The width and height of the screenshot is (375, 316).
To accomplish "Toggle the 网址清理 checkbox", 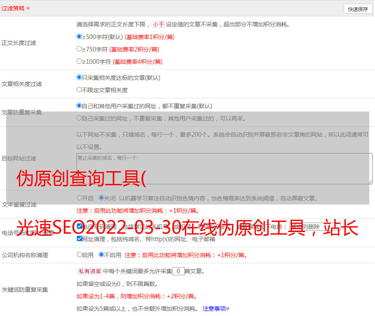I will click(x=79, y=239).
